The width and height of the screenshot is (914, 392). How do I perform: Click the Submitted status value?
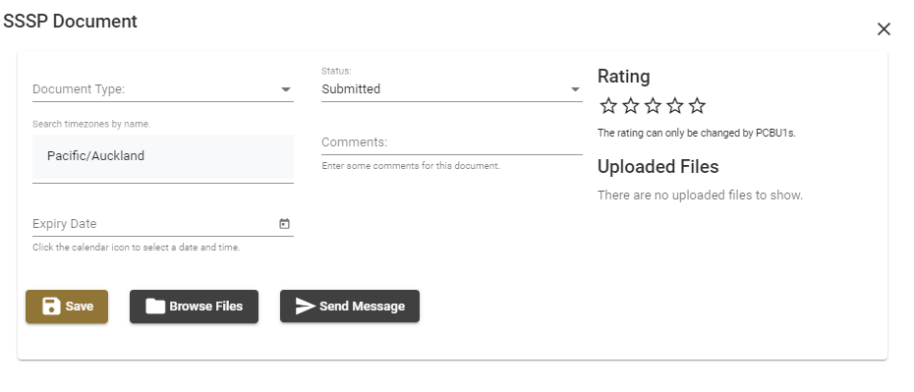click(x=351, y=89)
